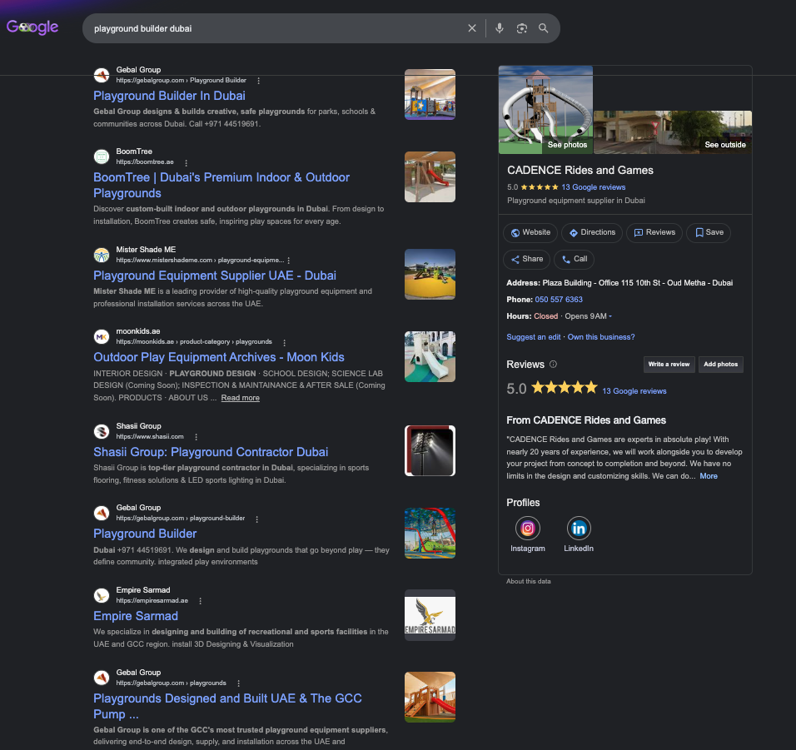Click moonkids.ae MK favicon
The image size is (796, 750).
pyautogui.click(x=102, y=336)
